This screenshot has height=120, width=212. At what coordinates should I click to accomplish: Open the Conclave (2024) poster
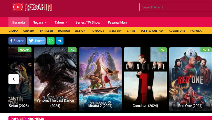pos(145,79)
